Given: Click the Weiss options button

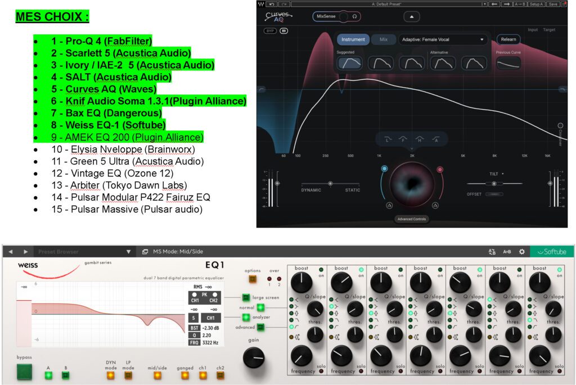Looking at the screenshot, I should pos(252,279).
